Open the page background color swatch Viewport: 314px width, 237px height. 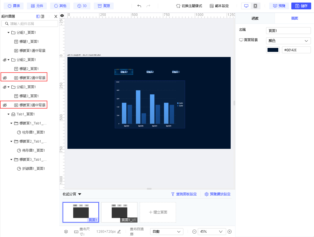click(273, 50)
